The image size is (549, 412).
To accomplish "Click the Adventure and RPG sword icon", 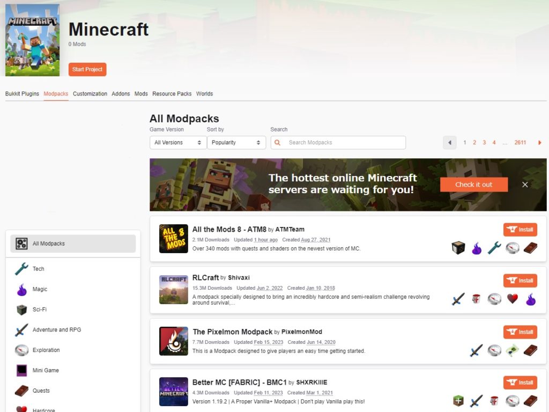I will pos(21,330).
